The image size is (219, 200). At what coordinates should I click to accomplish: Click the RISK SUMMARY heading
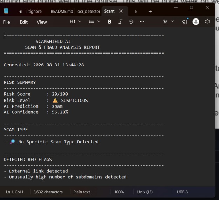20,82
